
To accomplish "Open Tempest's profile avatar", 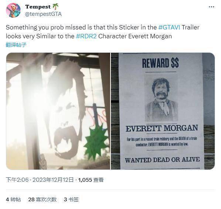I will click(13, 10).
